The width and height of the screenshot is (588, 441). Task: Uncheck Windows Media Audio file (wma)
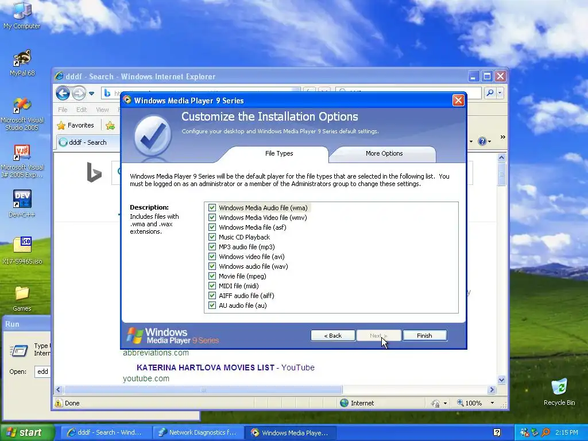(212, 208)
